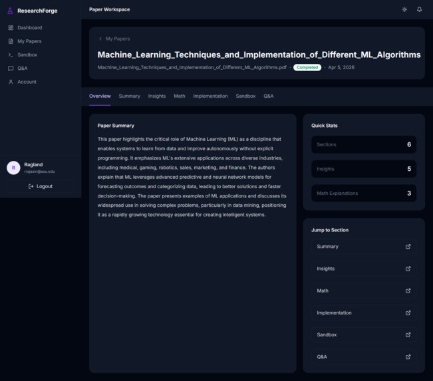
Task: Click the Quick Stats heading
Action: click(324, 126)
